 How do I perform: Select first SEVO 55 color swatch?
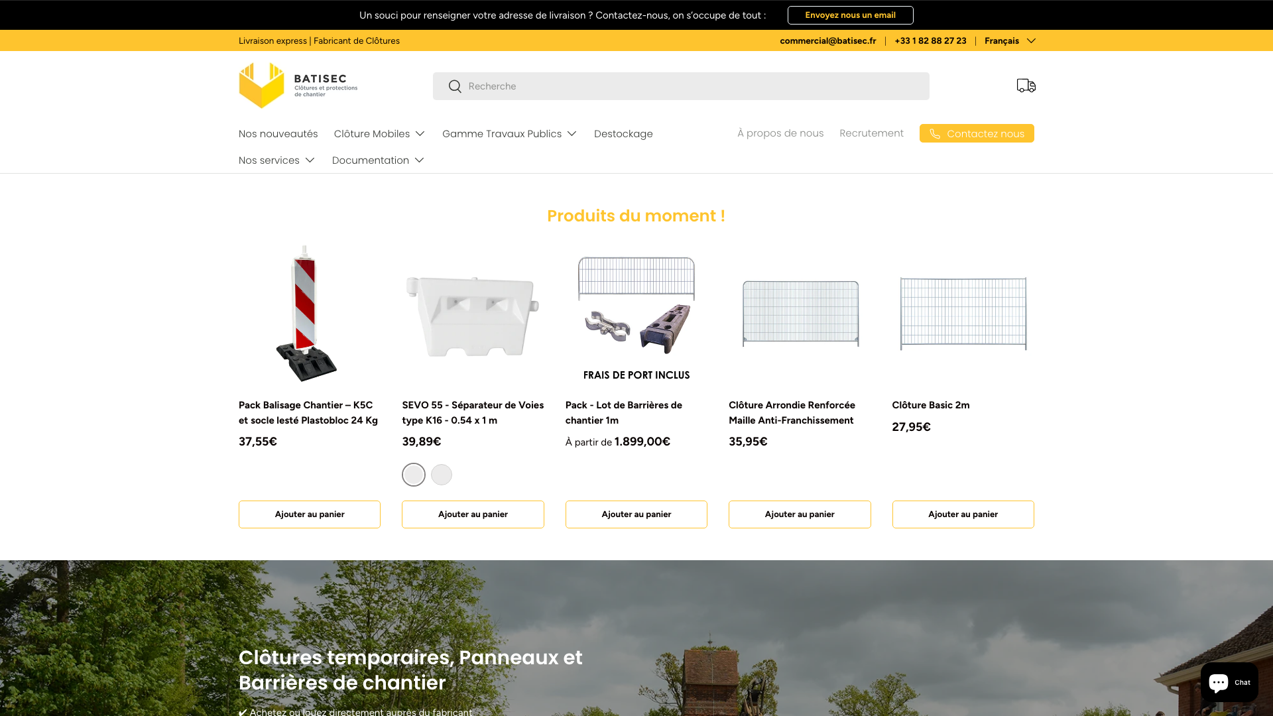click(x=414, y=475)
